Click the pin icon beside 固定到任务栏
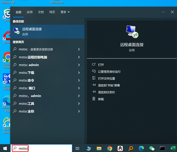Image resolution: width=177 pixels, height=152 pixels. coord(94,92)
